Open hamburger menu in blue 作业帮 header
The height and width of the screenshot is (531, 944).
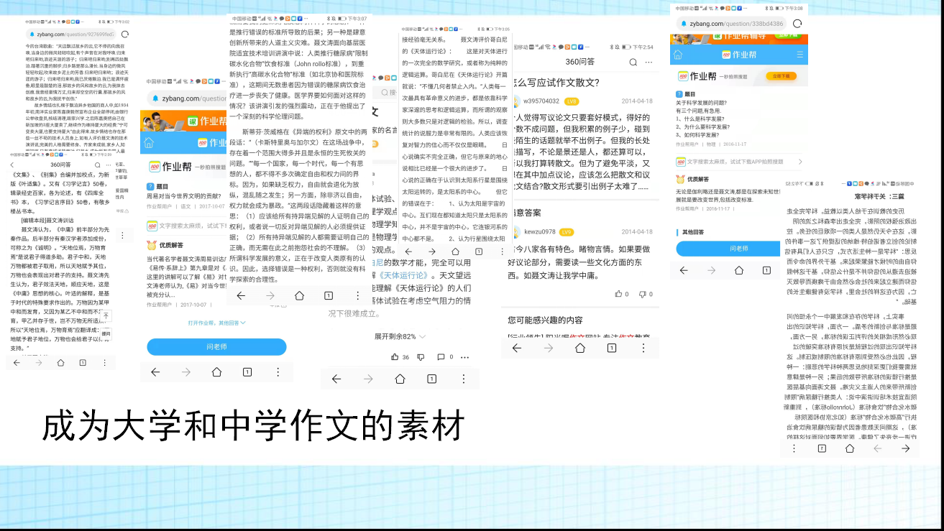coord(800,55)
